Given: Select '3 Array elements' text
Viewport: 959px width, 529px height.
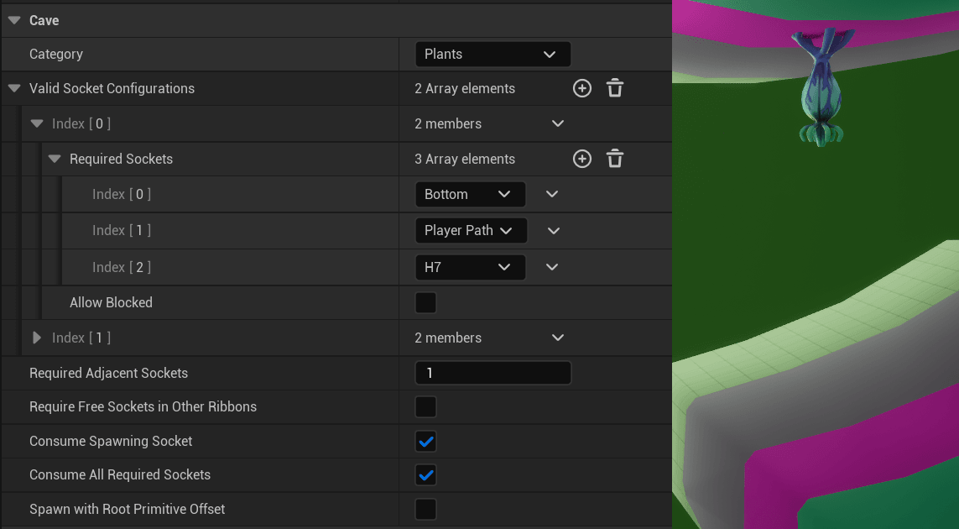Looking at the screenshot, I should (x=465, y=160).
